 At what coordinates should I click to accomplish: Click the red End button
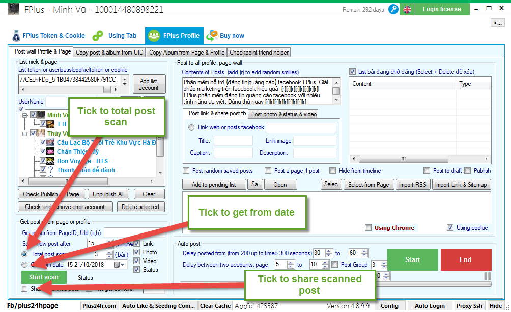466,260
